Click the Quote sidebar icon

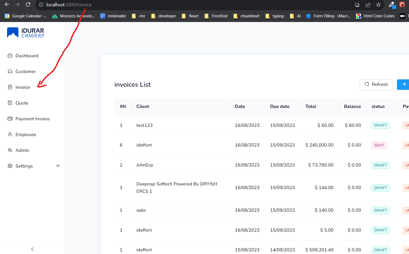[x=10, y=103]
